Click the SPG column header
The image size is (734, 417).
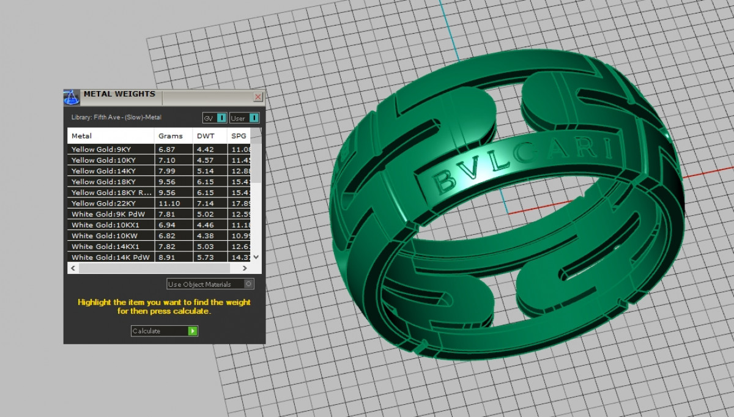coord(239,136)
